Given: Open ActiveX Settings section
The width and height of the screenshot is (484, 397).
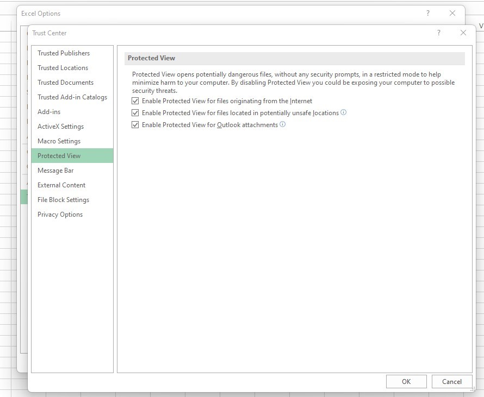Looking at the screenshot, I should pos(72,127).
